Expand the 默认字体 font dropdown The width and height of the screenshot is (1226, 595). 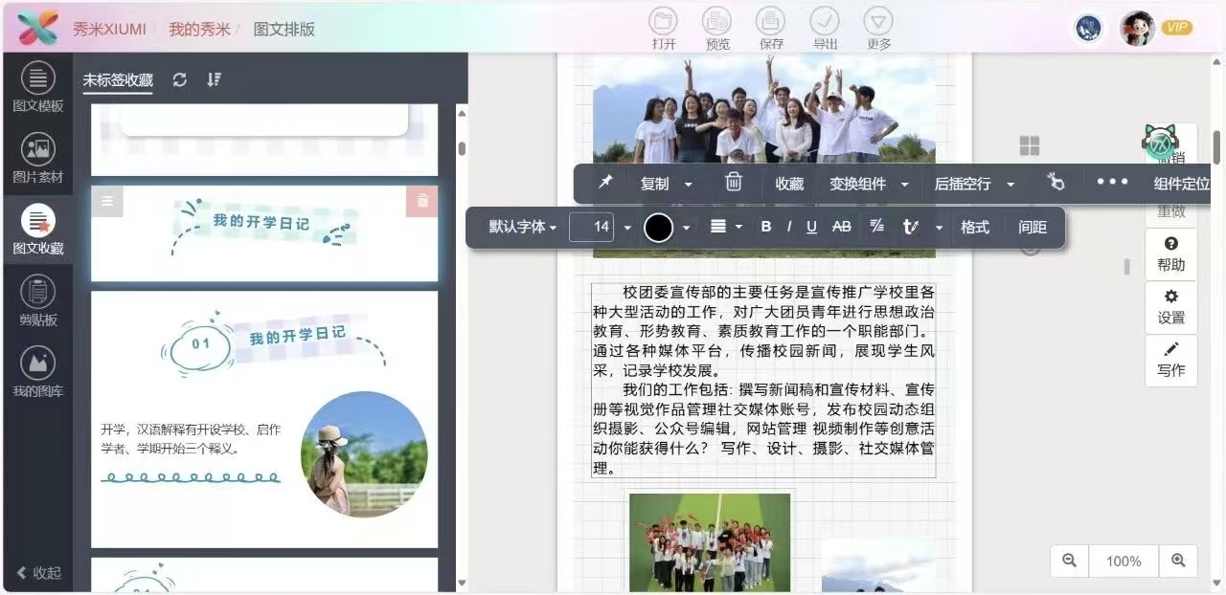[x=522, y=227]
